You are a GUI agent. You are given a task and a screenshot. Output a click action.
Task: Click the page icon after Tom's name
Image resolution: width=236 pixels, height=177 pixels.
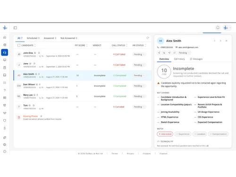click(x=34, y=105)
